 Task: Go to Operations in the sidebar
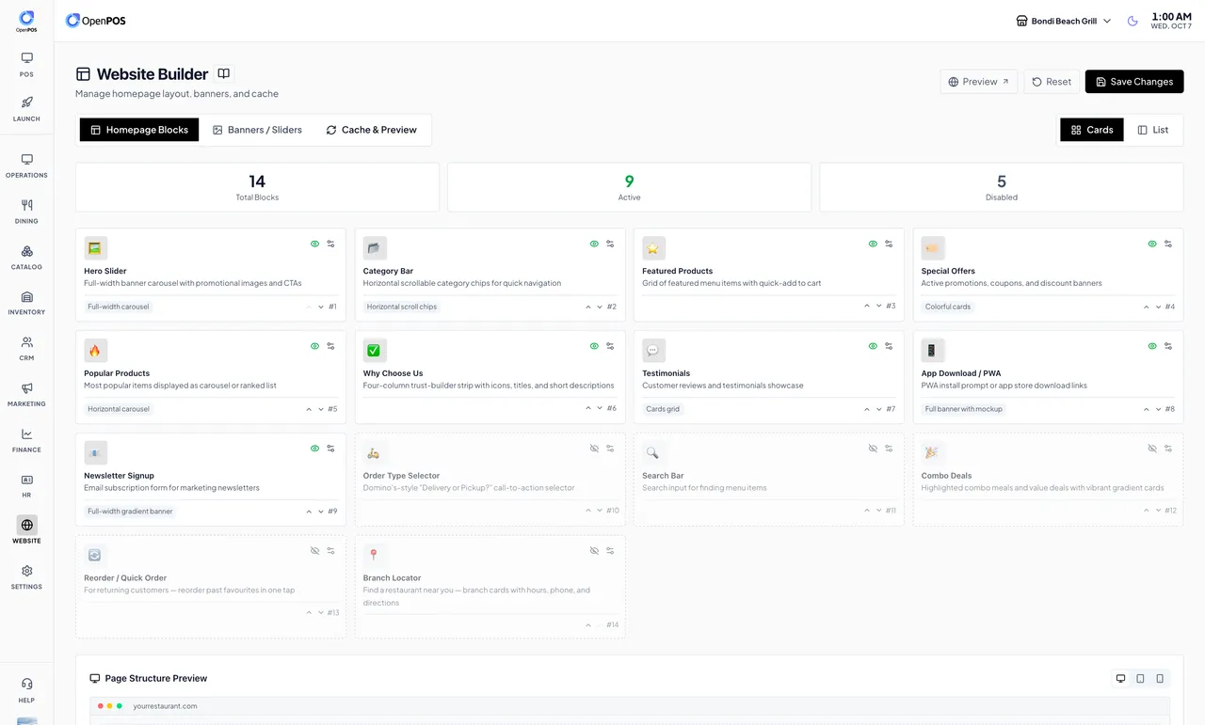(x=26, y=165)
